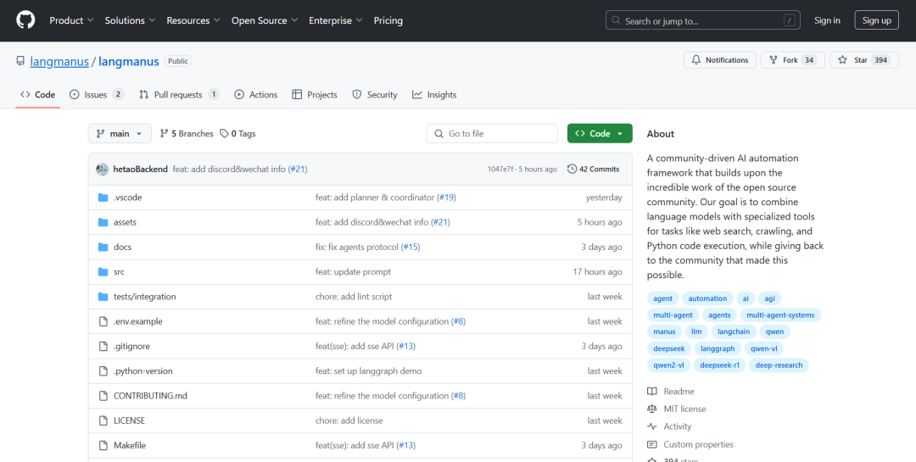Expand the Open Source menu
Image resolution: width=916 pixels, height=462 pixels.
click(265, 20)
